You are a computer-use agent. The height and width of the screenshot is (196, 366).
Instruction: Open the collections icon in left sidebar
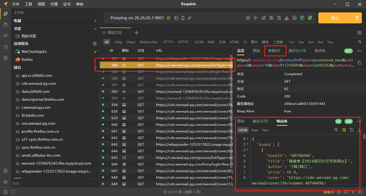coord(6,25)
